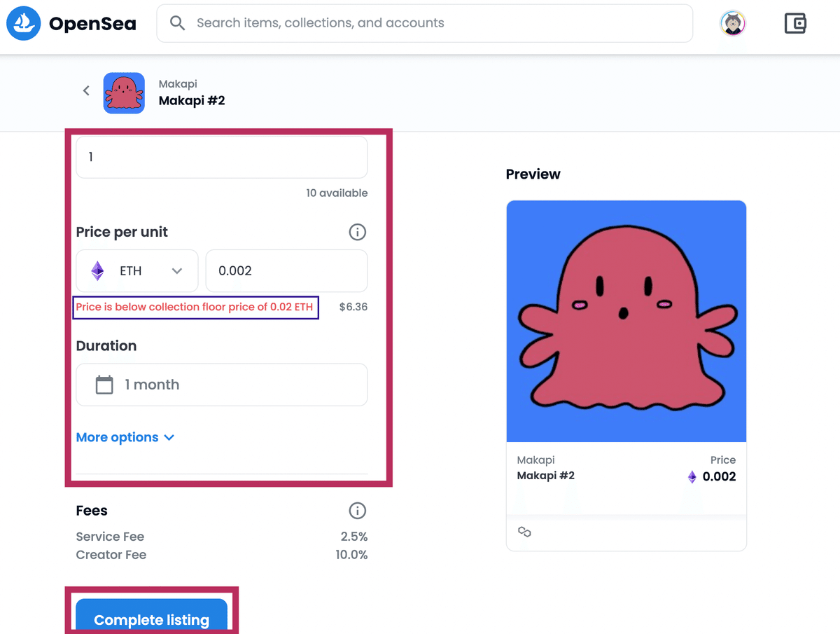Viewport: 840px width, 634px height.
Task: Click the Preview heading
Action: 533,174
